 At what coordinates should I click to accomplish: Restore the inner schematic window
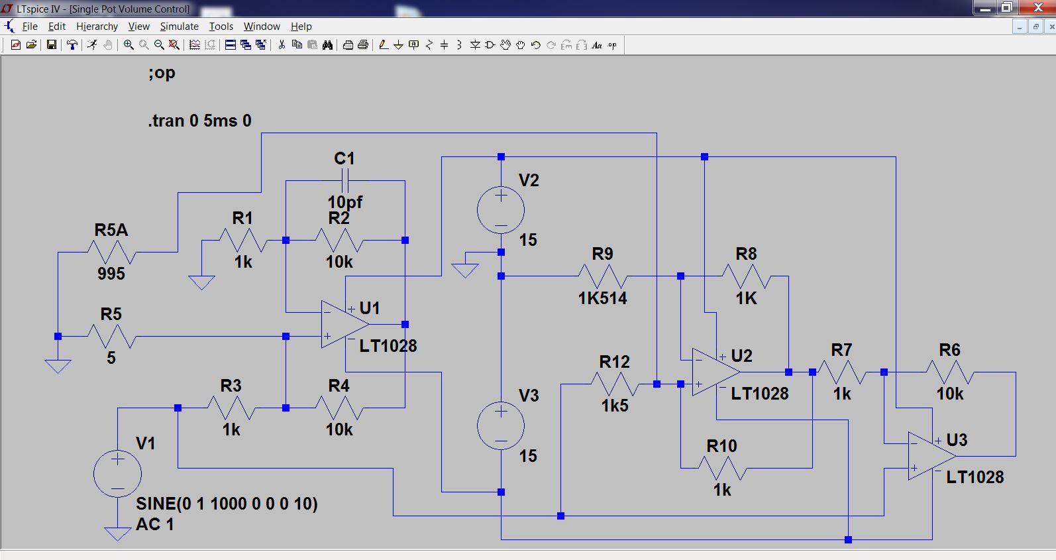(x=1035, y=27)
